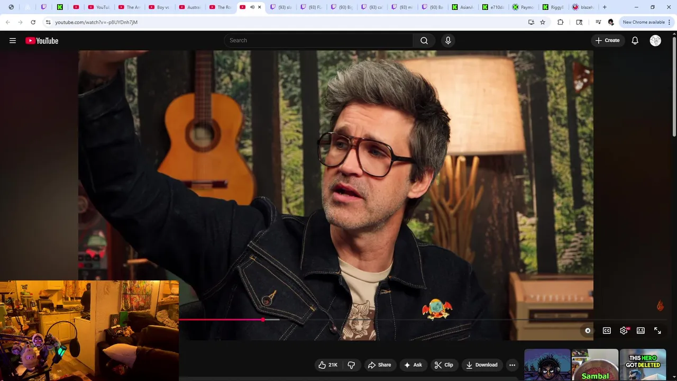The image size is (677, 381).
Task: Toggle the autoplay switch in player
Action: pos(588,330)
